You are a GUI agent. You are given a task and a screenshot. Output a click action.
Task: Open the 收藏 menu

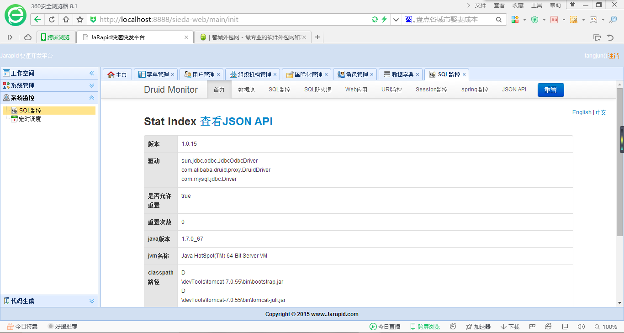518,5
